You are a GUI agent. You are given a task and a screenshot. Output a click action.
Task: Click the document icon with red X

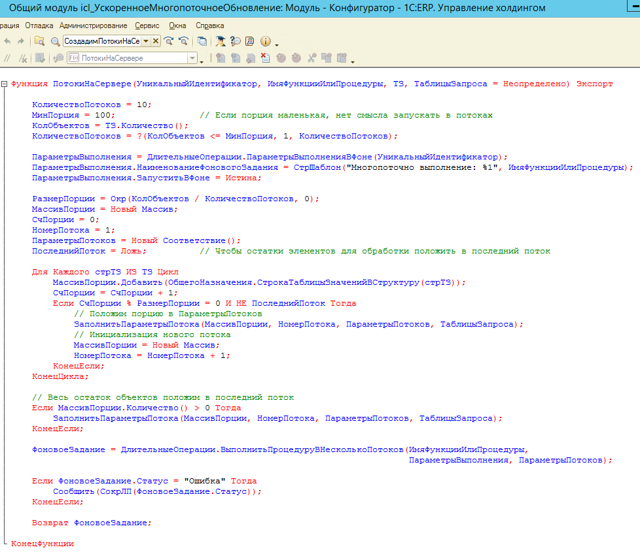tap(265, 58)
